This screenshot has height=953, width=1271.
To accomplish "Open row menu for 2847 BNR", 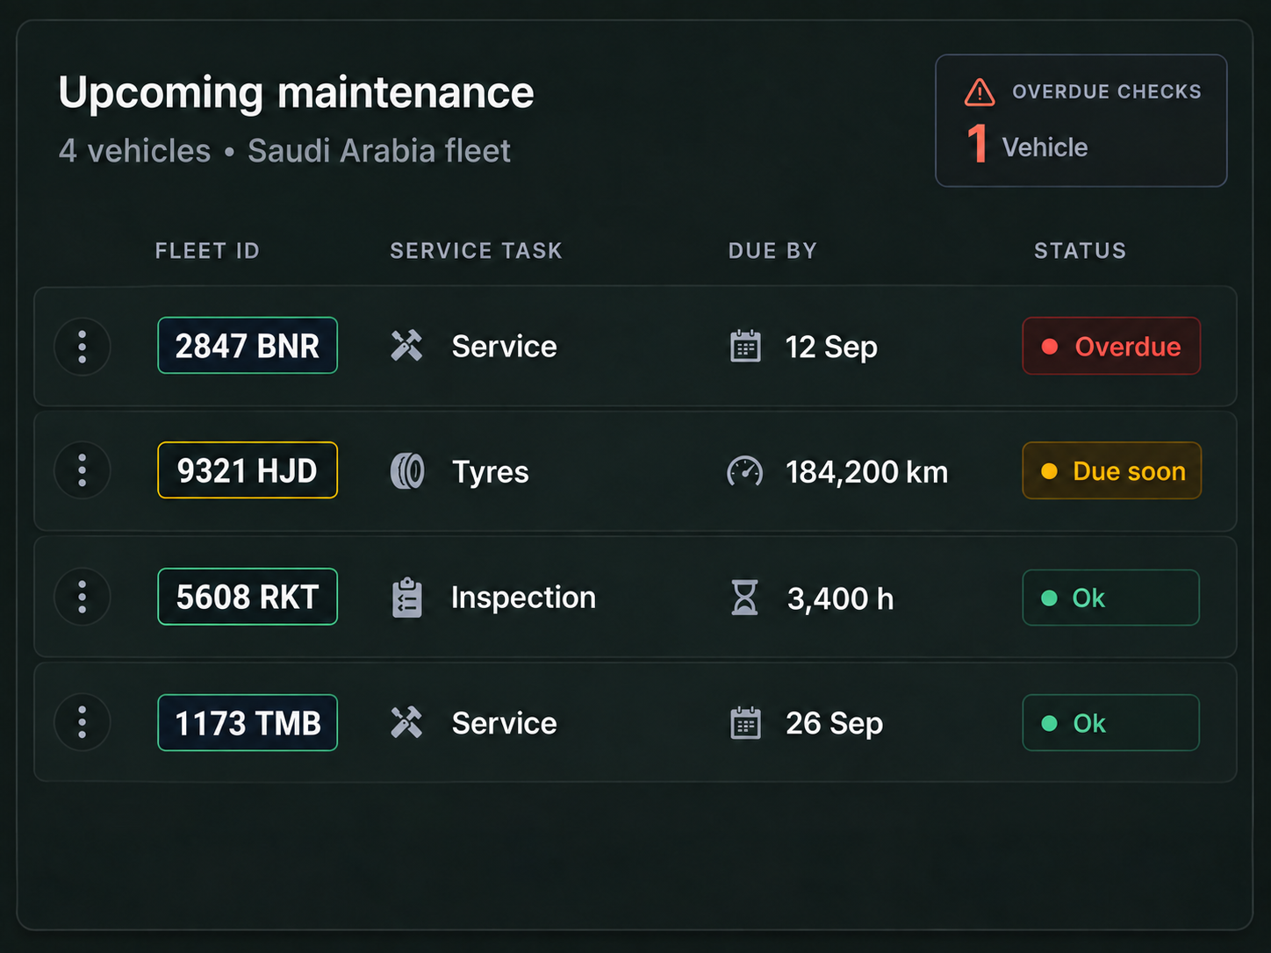I will (83, 347).
